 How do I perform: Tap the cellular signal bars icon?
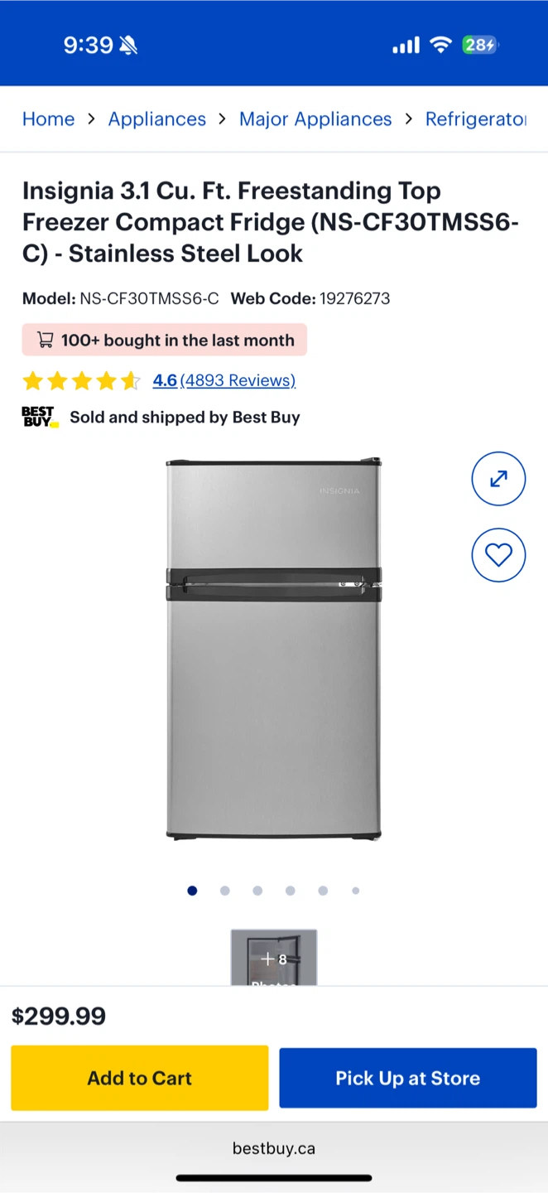[x=406, y=46]
